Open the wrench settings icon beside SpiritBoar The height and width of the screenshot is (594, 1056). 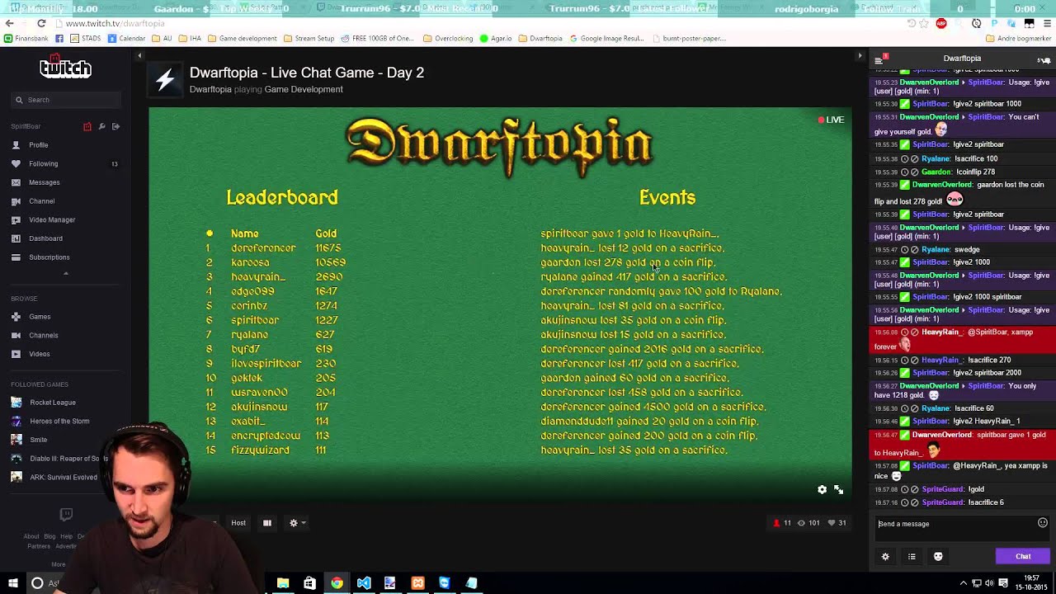coord(101,126)
